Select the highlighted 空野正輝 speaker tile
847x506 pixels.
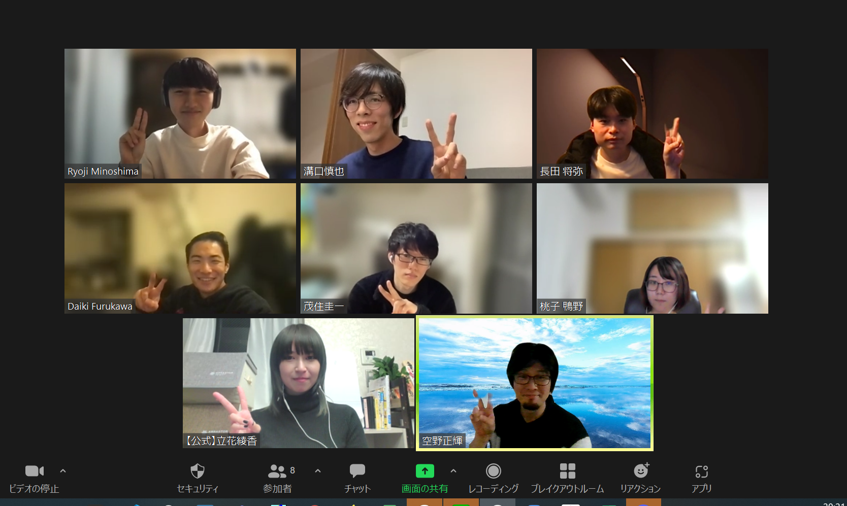534,383
